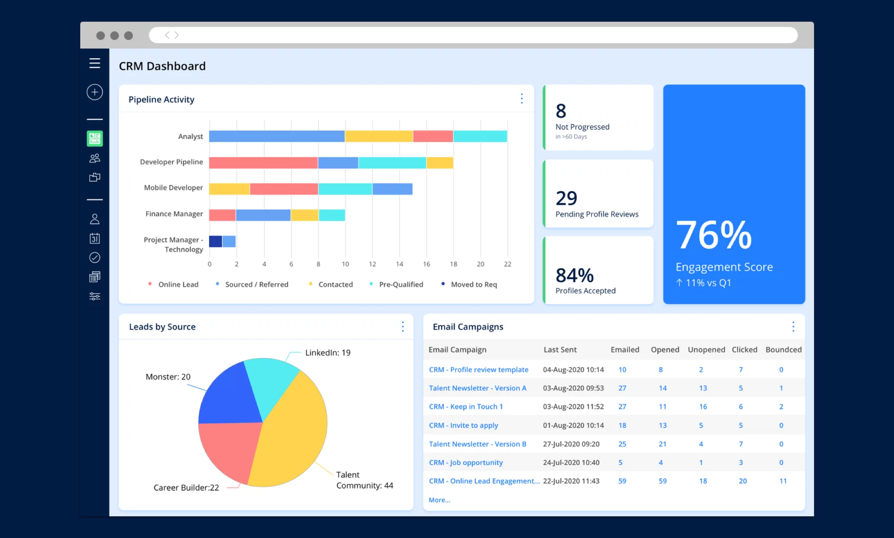This screenshot has width=894, height=538.
Task: Open the Leads by Source kebab menu
Action: (x=403, y=327)
